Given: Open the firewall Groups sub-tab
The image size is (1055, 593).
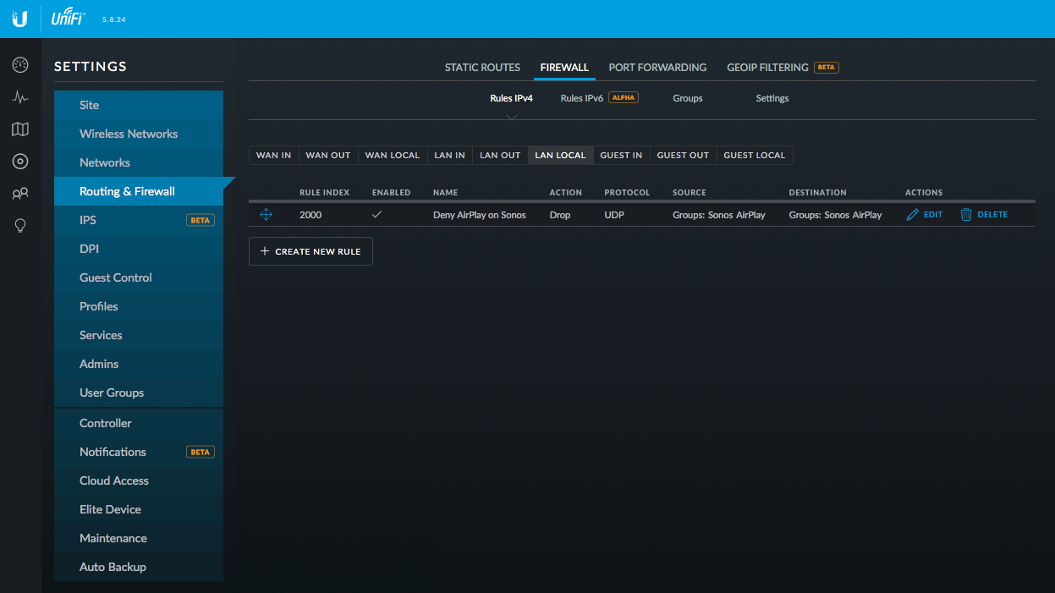Looking at the screenshot, I should pos(687,98).
